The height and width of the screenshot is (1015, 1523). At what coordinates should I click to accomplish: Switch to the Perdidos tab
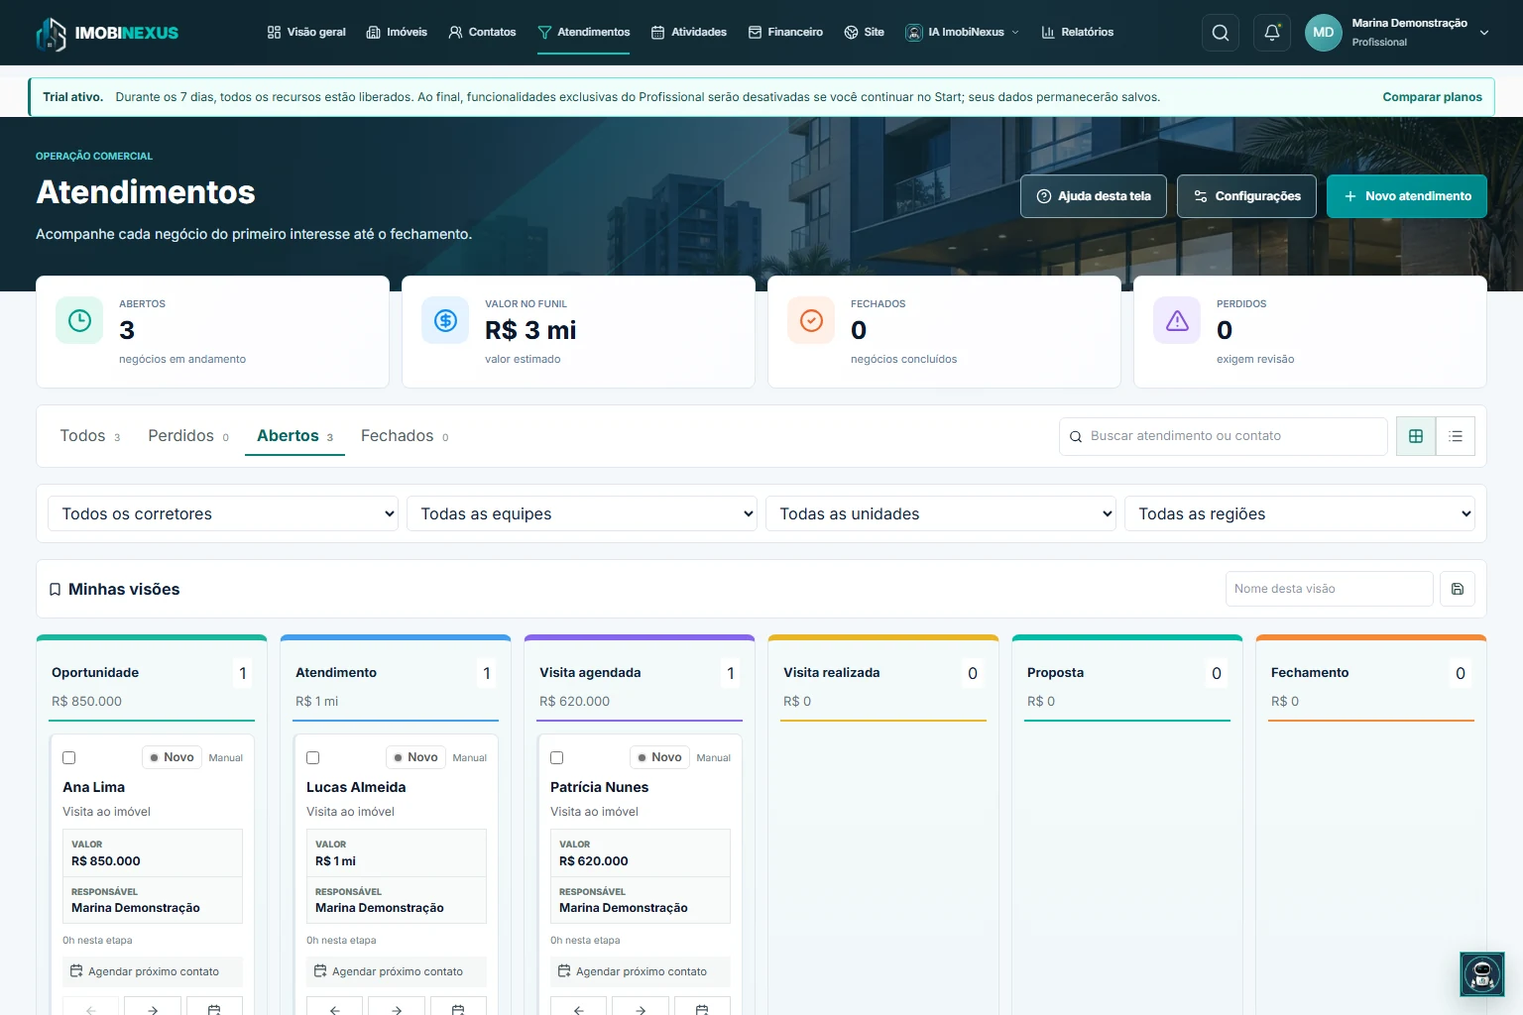[x=188, y=436]
